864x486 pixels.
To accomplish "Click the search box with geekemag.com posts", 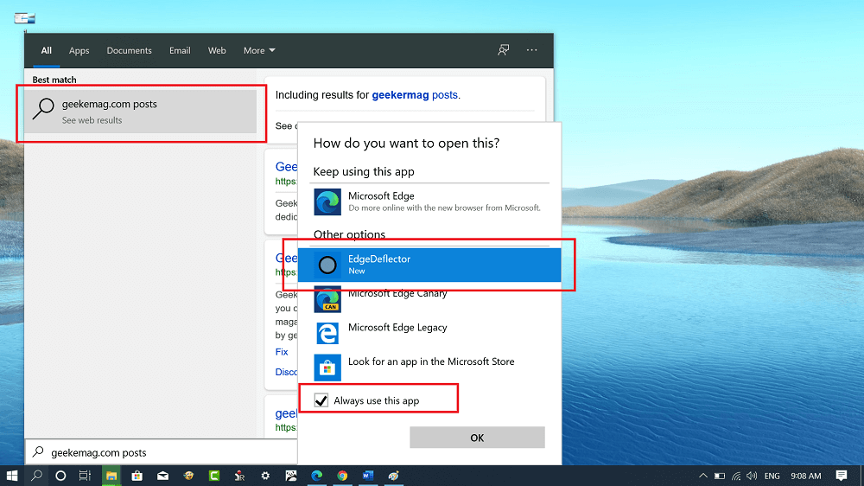I will 161,452.
